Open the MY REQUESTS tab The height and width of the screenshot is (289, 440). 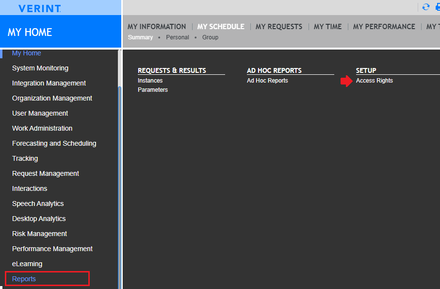[278, 27]
